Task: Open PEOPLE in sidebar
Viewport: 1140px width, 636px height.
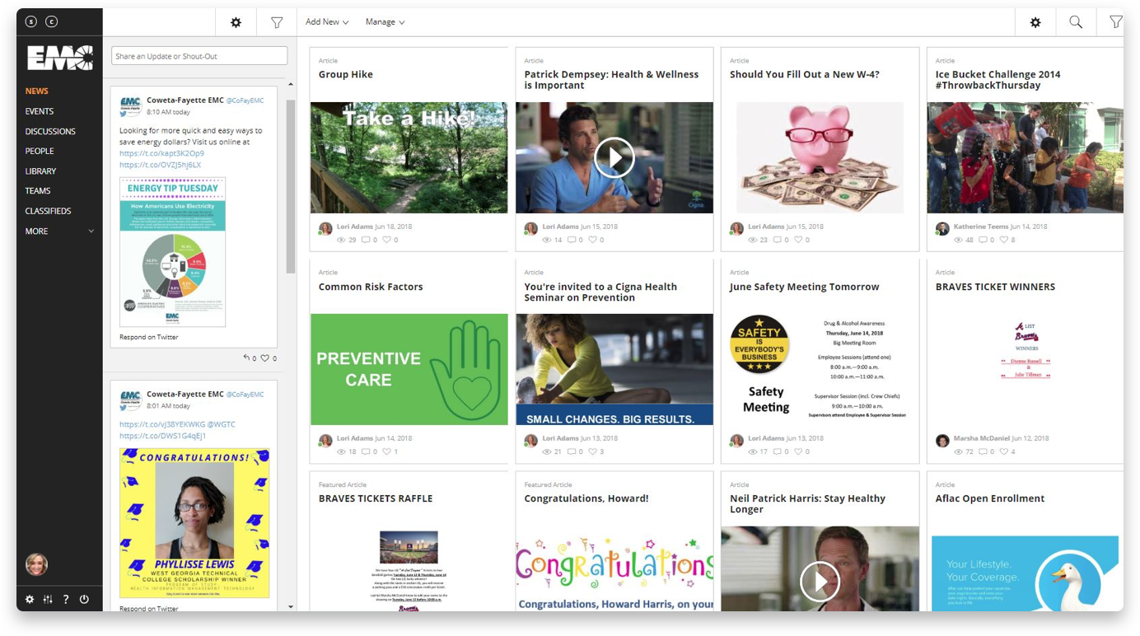Action: (39, 151)
